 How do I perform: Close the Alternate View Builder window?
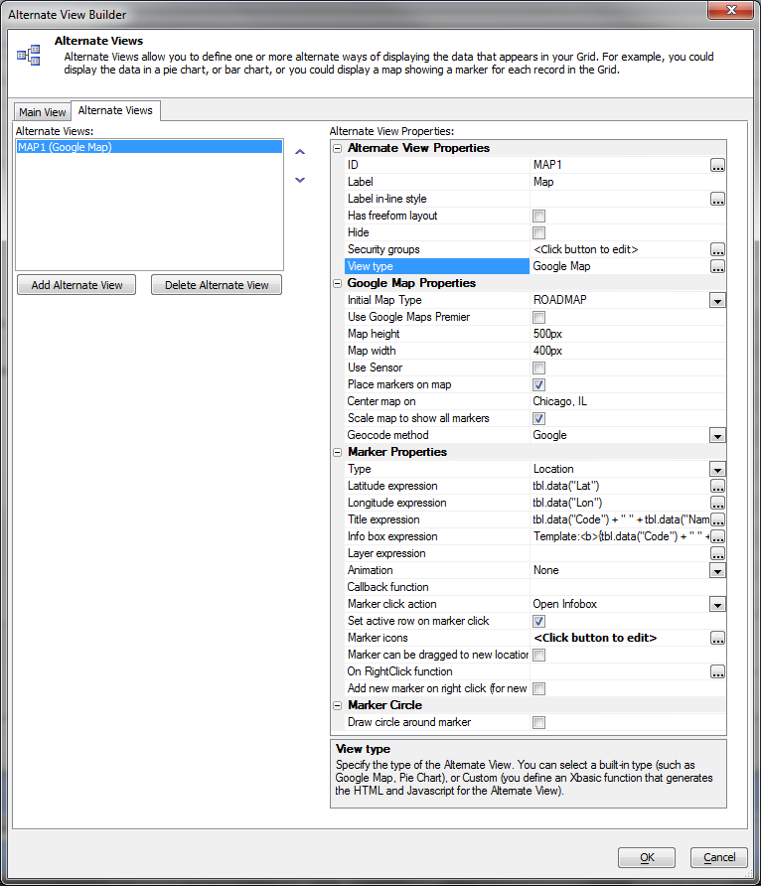pyautogui.click(x=731, y=10)
